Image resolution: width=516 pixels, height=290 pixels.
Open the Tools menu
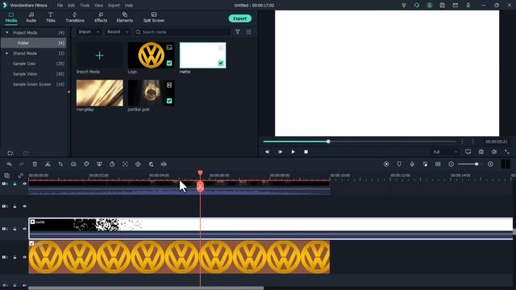click(85, 6)
